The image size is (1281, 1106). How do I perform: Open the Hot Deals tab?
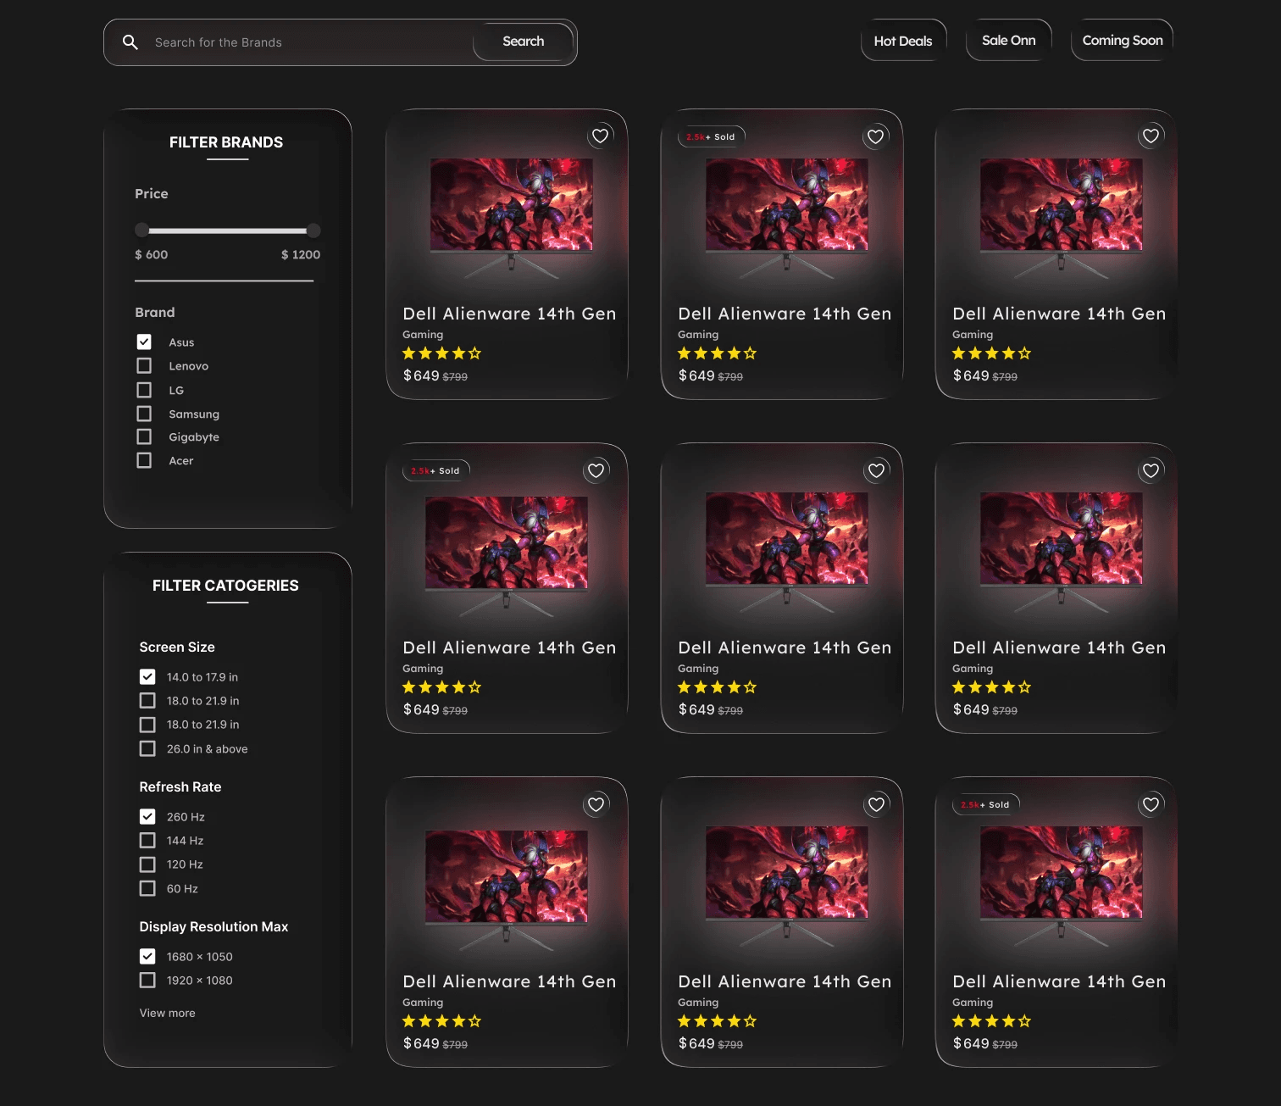tap(903, 41)
